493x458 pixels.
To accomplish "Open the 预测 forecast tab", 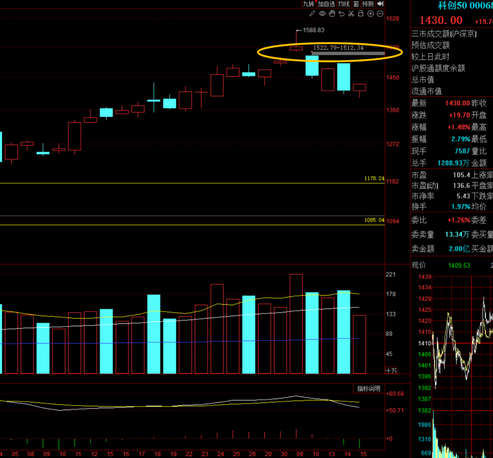I will pyautogui.click(x=368, y=4).
